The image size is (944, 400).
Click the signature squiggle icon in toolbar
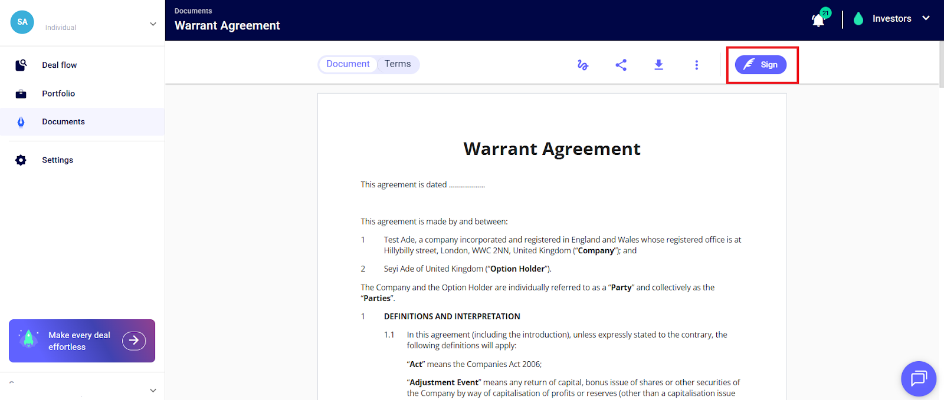(x=583, y=65)
